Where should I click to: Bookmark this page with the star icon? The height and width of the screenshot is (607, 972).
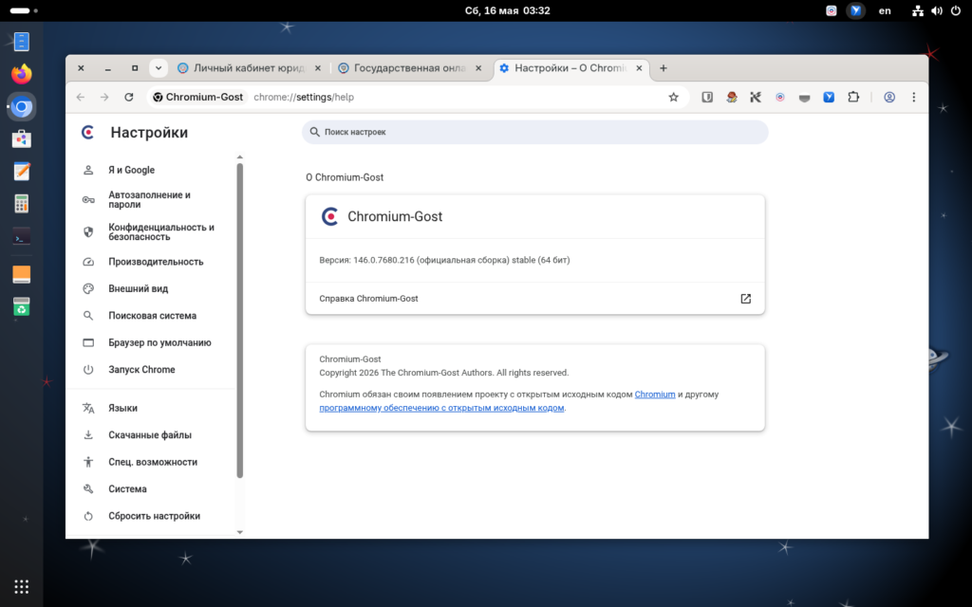tap(674, 98)
